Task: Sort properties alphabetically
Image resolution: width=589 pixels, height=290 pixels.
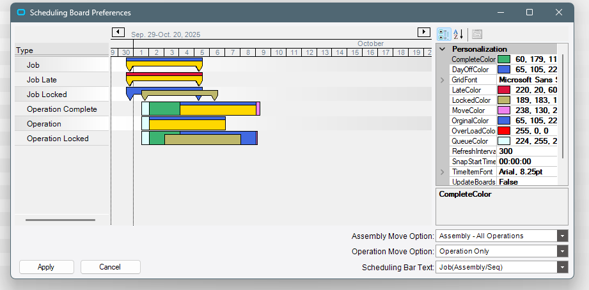Action: pyautogui.click(x=459, y=34)
